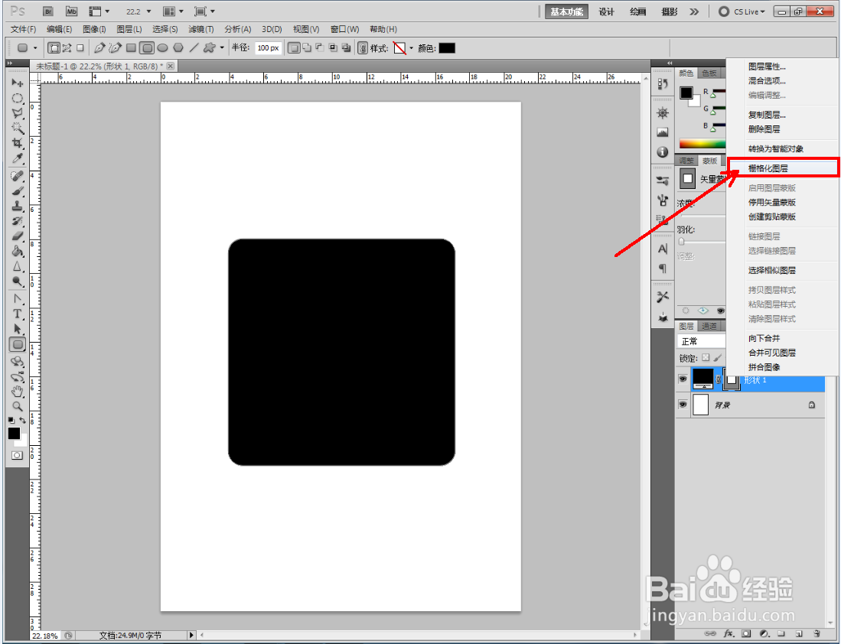
Task: Select the Brush tool
Action: click(17, 191)
